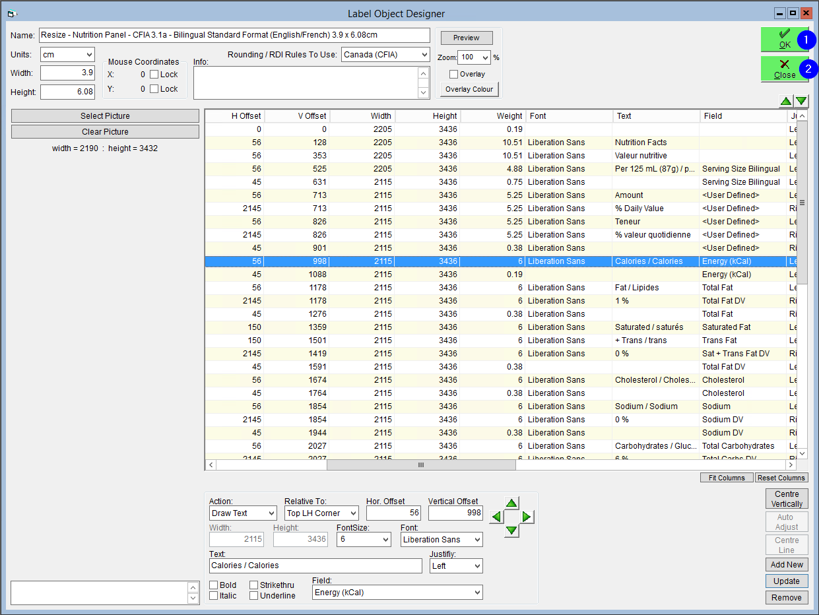Select the + Trans / trans row

tap(501, 340)
